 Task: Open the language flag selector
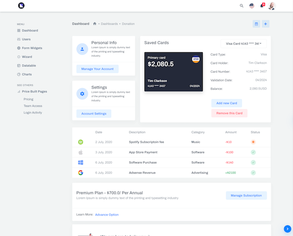[x=251, y=6]
